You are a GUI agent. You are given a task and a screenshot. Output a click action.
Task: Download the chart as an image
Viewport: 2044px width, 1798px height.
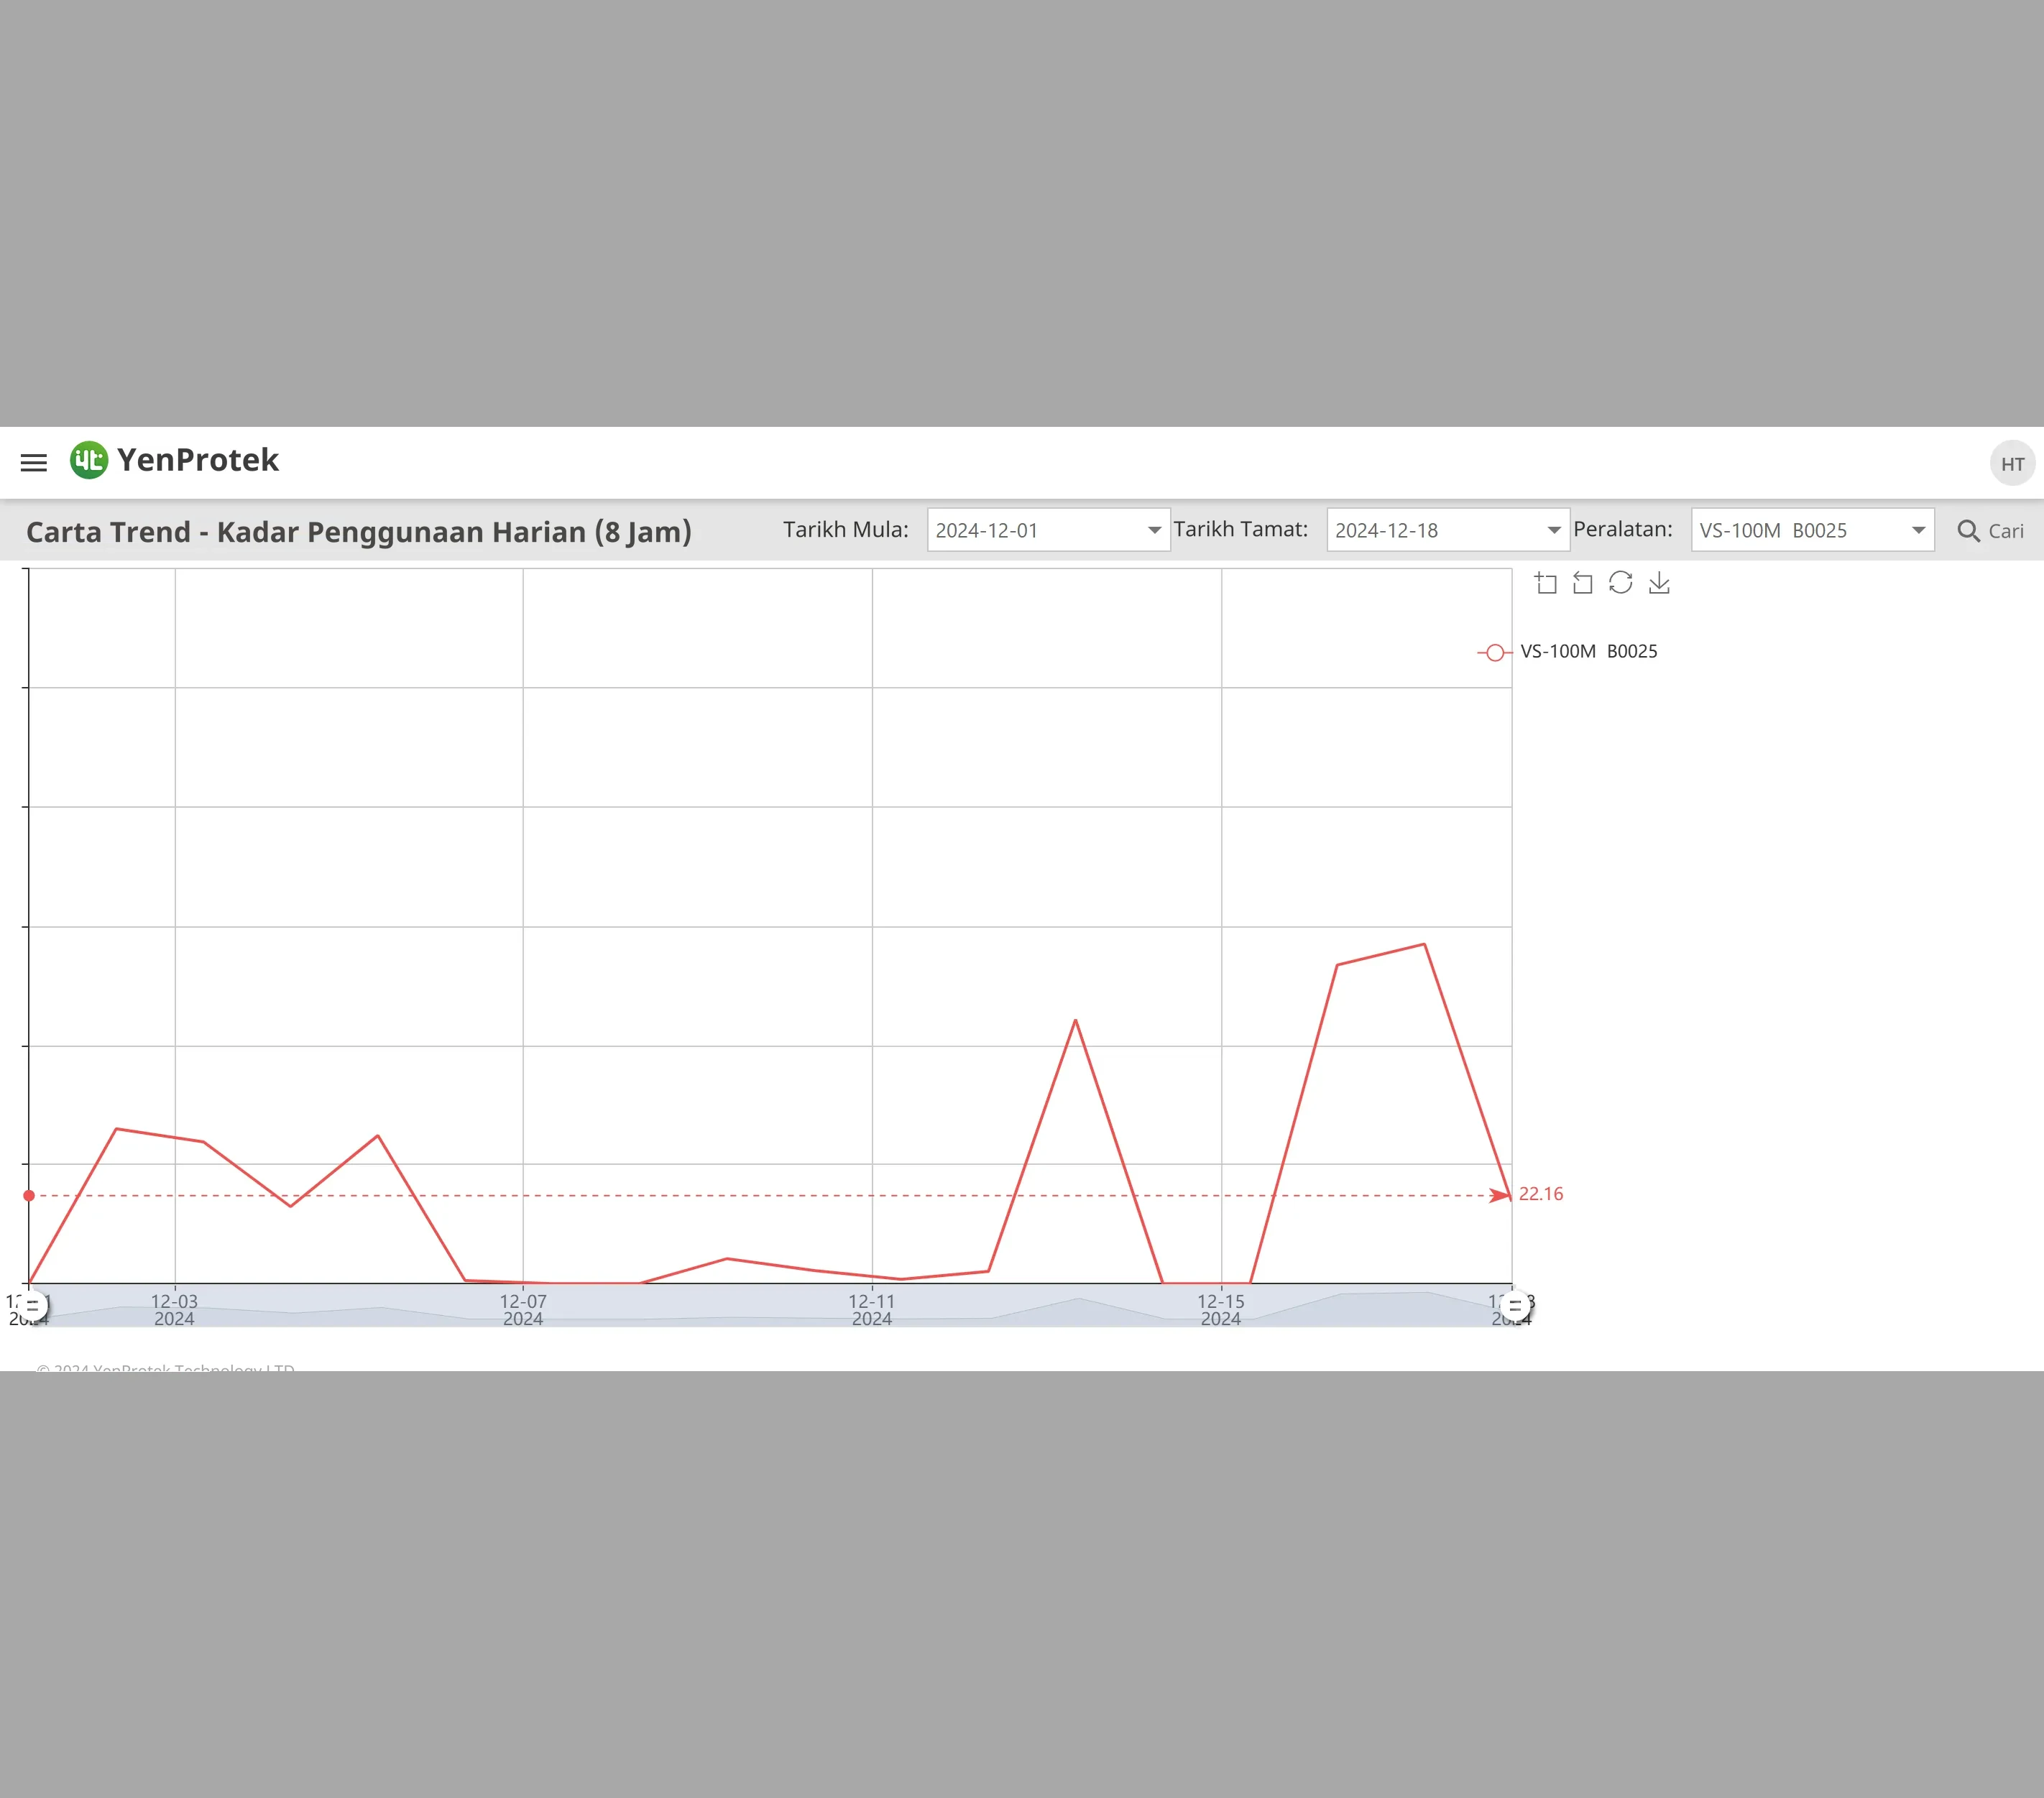click(1659, 583)
